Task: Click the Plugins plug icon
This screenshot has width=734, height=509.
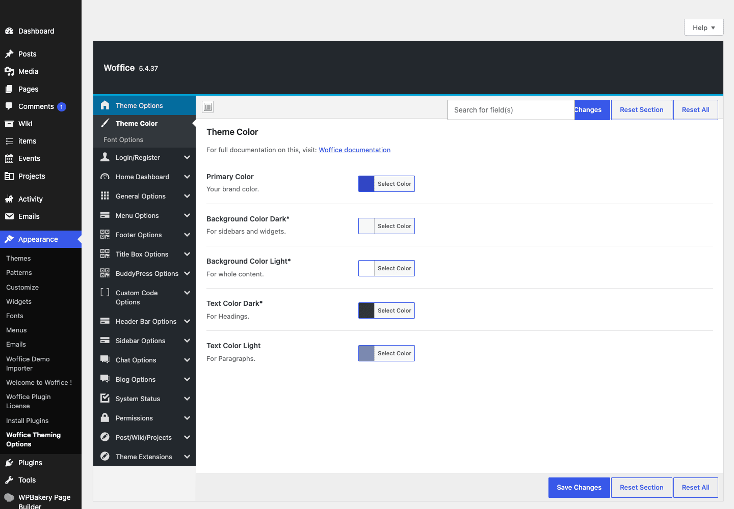Action: pyautogui.click(x=9, y=463)
